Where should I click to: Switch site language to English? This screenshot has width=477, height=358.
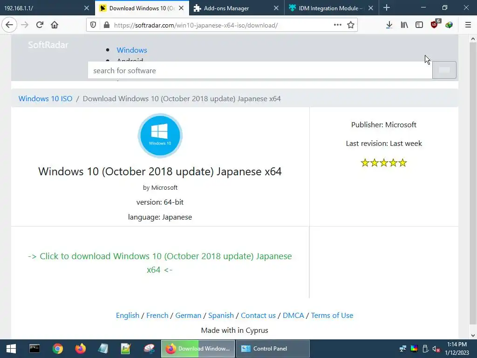(128, 316)
